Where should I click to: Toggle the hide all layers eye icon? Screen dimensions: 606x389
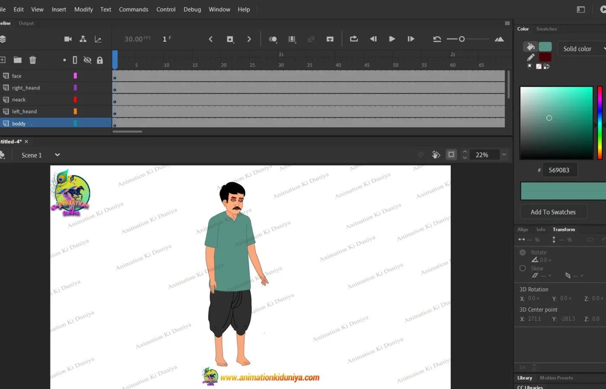pos(87,60)
